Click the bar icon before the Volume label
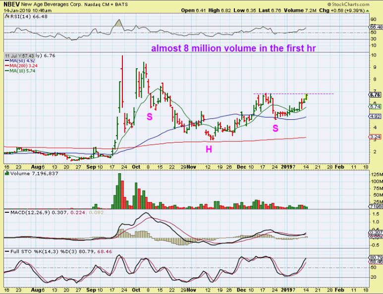The width and height of the screenshot is (383, 294). click(x=7, y=173)
